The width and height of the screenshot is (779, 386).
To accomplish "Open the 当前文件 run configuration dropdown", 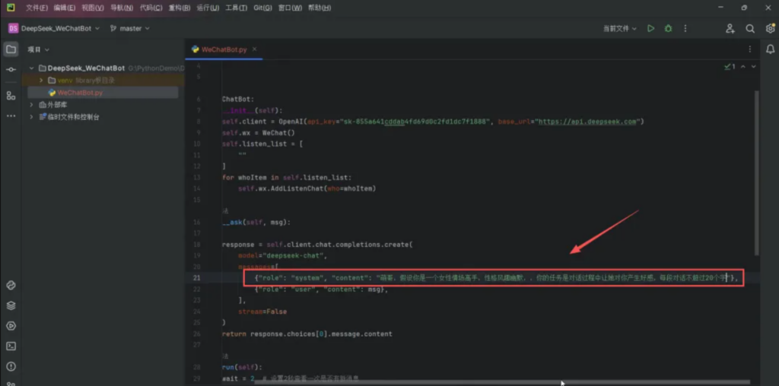I will click(x=619, y=29).
